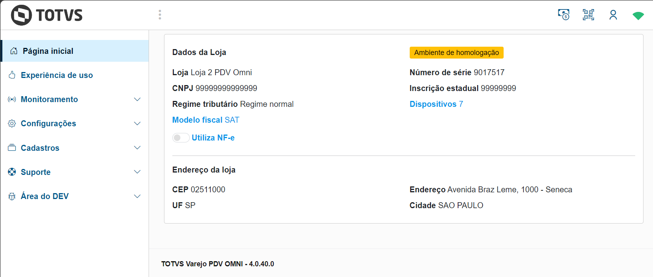Click the Ambiente de homologação yellow badge
The width and height of the screenshot is (653, 277).
(x=456, y=53)
